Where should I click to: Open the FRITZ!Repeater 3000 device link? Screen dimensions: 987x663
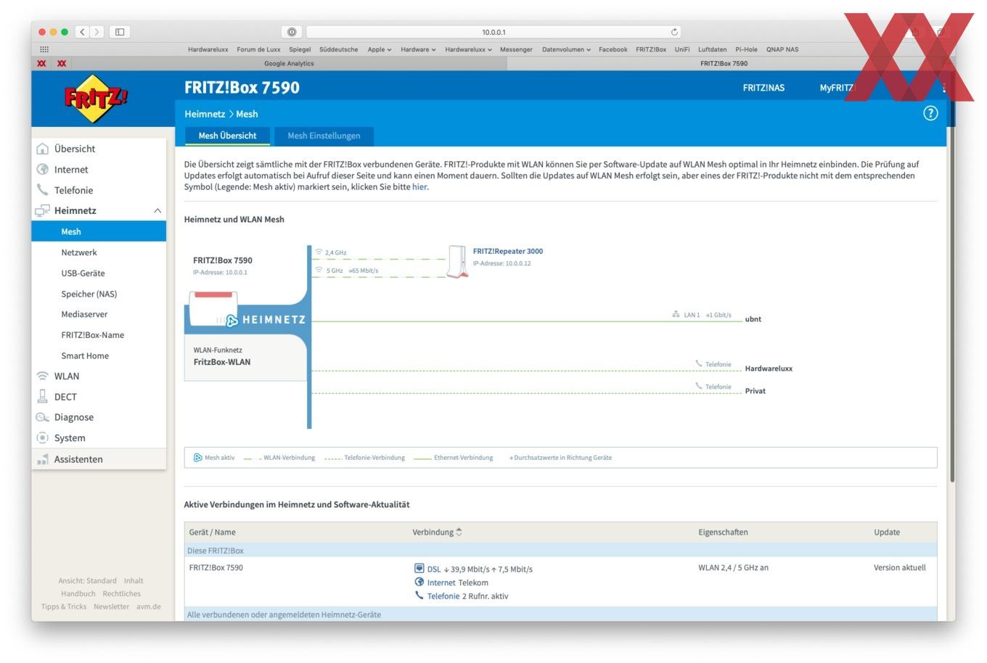pyautogui.click(x=508, y=252)
